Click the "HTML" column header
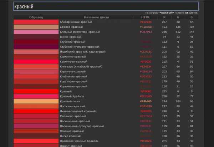This screenshot has height=147, width=214. pyautogui.click(x=146, y=17)
